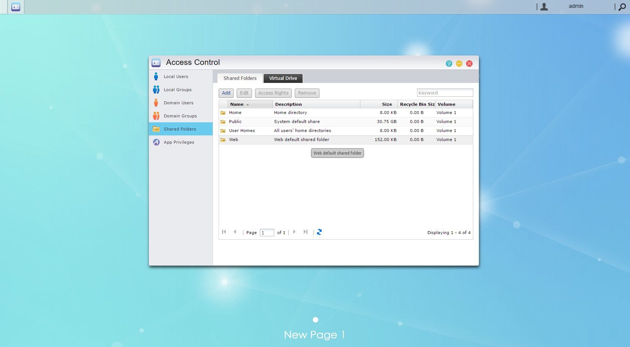This screenshot has height=347, width=630.
Task: Click the Add button
Action: pos(226,93)
